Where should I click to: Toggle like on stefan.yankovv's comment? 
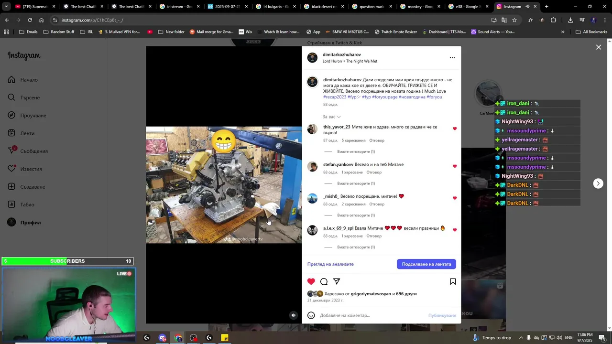pos(455,166)
